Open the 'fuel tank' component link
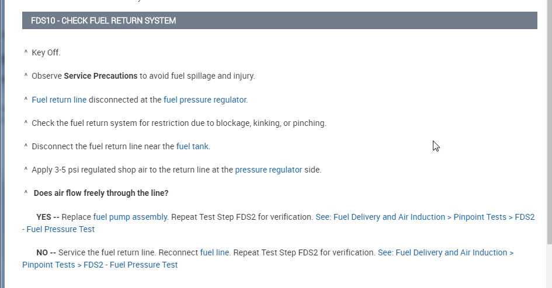The height and width of the screenshot is (288, 552). 192,146
